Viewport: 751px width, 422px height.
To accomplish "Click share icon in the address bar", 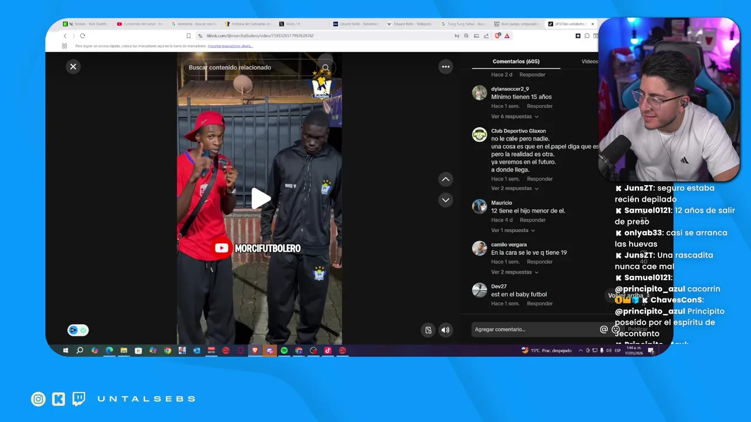I will coord(486,36).
